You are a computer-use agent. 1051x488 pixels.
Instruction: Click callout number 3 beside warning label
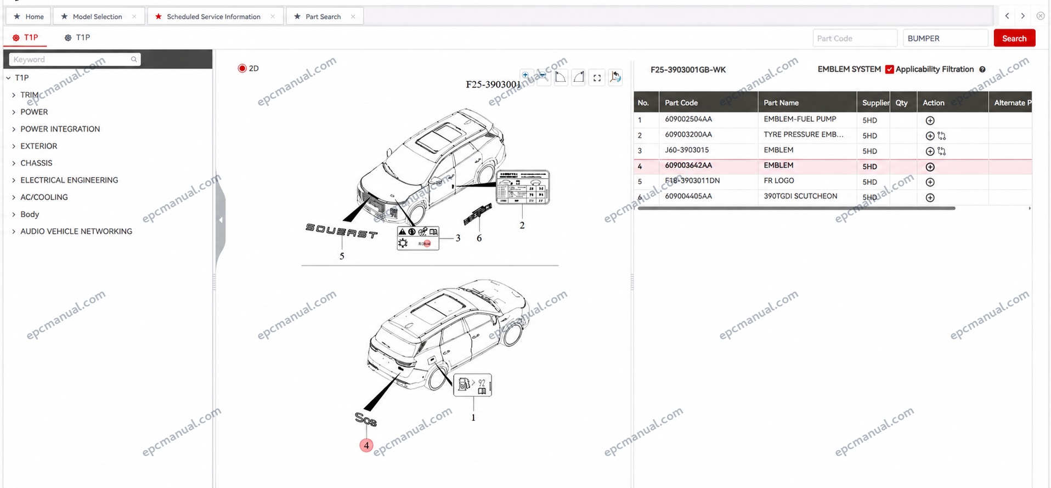pos(458,238)
